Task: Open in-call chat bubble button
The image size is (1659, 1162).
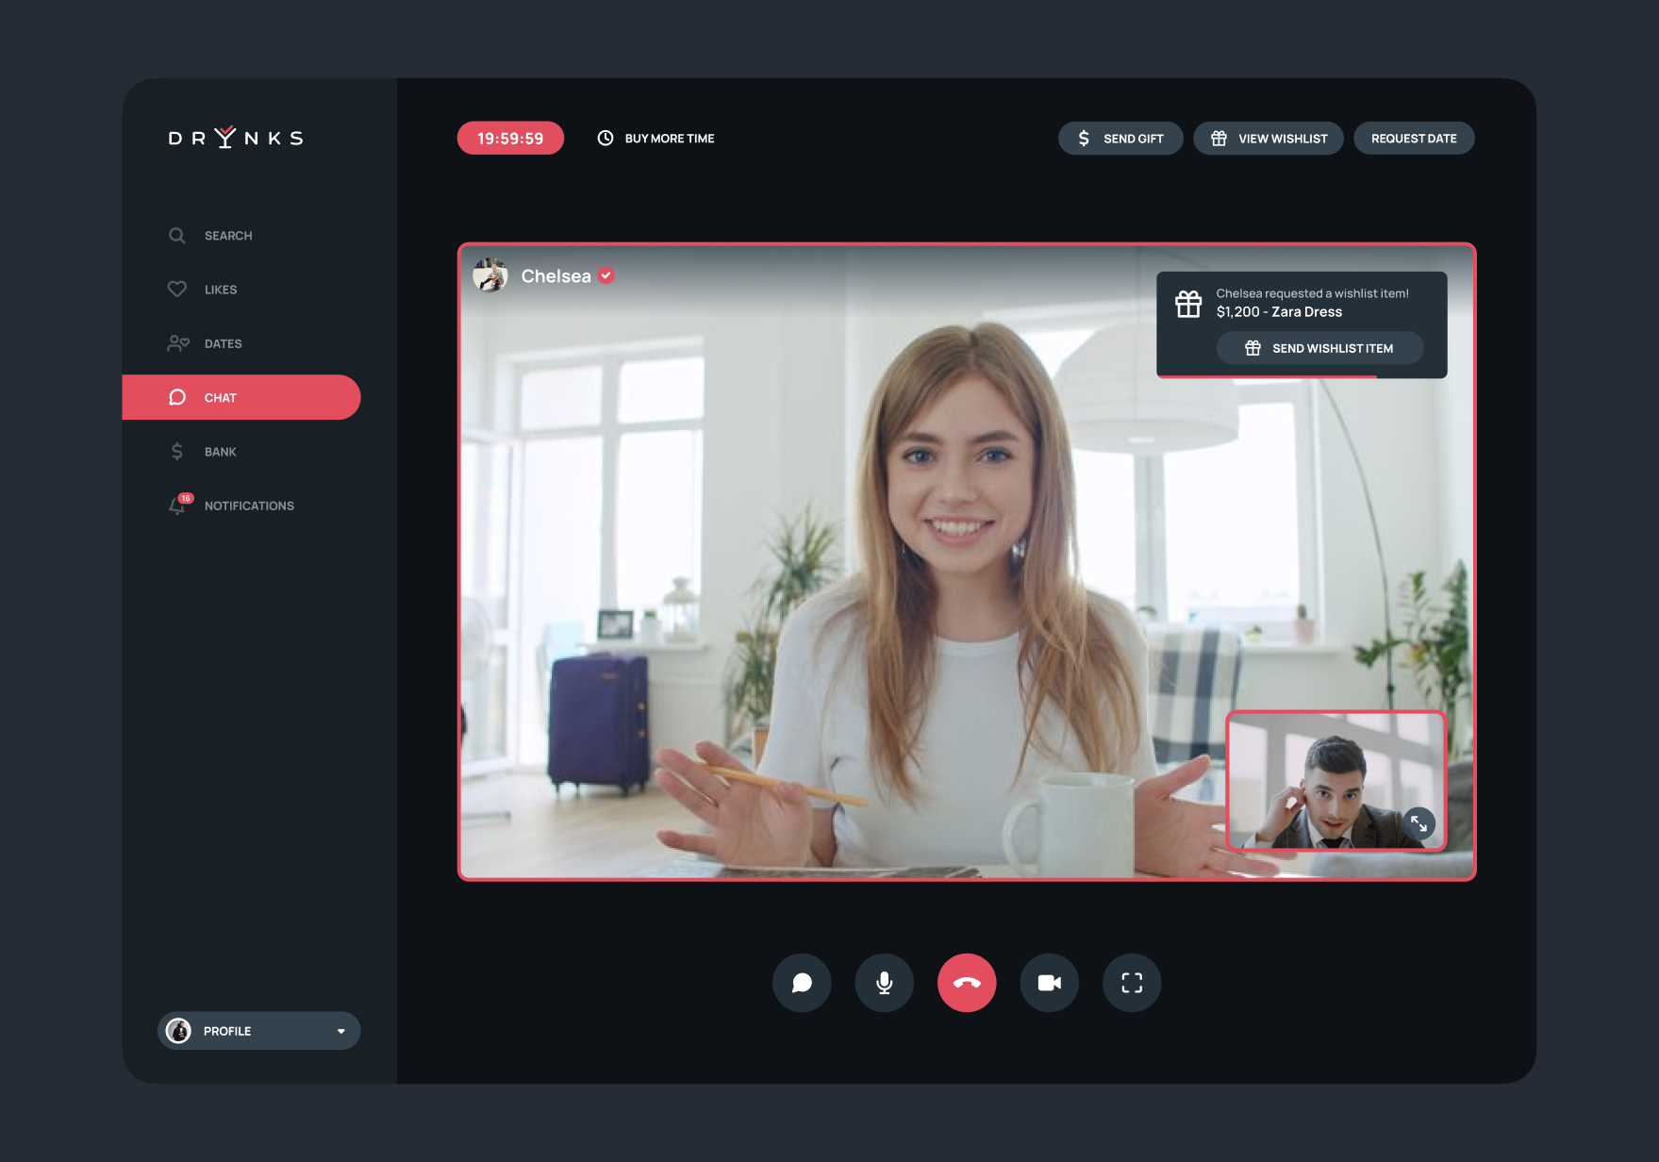Action: pyautogui.click(x=802, y=983)
